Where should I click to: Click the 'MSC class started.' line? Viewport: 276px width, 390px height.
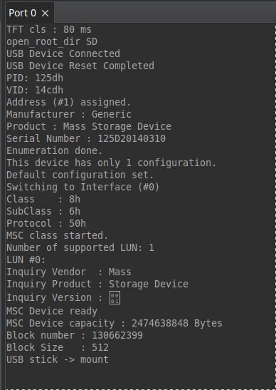58,235
